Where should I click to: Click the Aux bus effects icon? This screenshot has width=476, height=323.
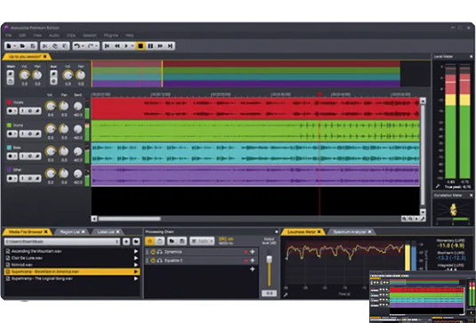coord(53,74)
